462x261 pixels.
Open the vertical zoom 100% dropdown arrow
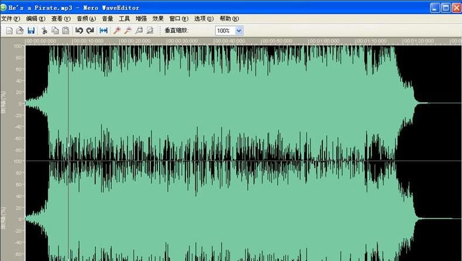239,30
